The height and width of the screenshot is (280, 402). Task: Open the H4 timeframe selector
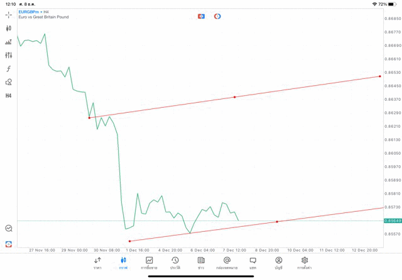pos(9,96)
